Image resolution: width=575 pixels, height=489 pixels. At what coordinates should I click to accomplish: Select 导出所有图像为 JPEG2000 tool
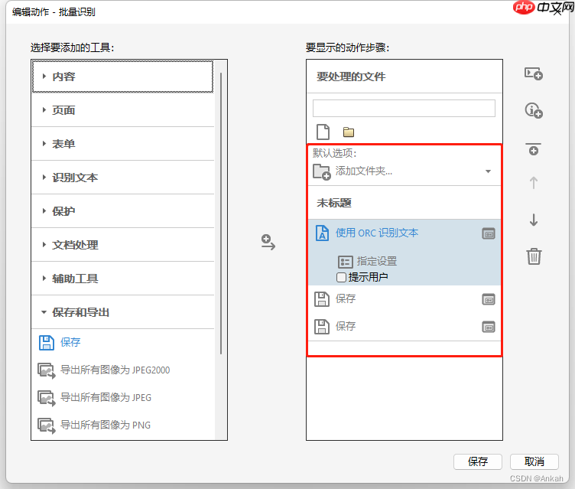[x=115, y=370]
